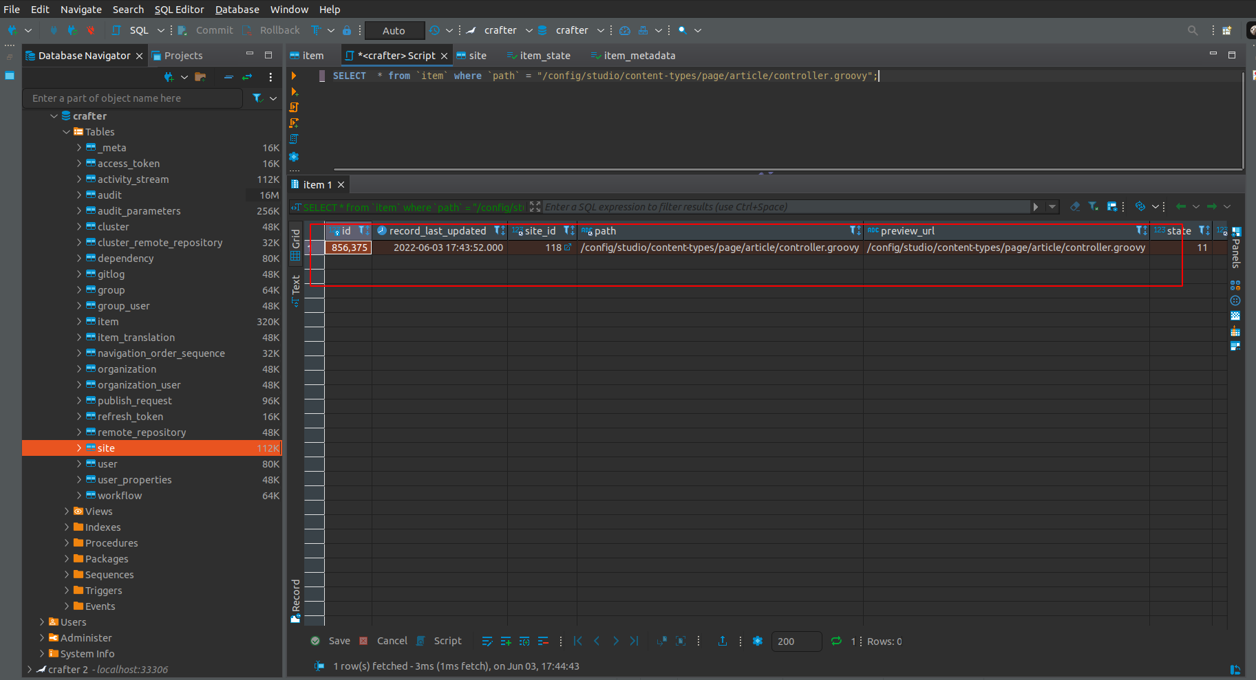
Task: Open the Database menu
Action: [x=237, y=9]
